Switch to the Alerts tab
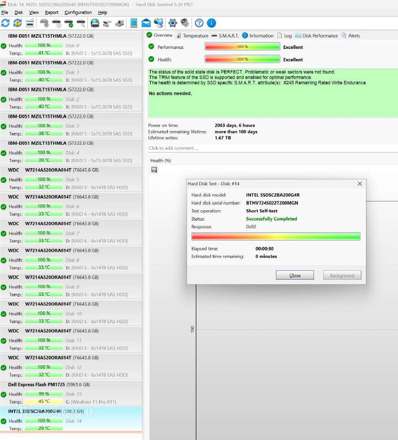The width and height of the screenshot is (398, 440). (x=351, y=36)
